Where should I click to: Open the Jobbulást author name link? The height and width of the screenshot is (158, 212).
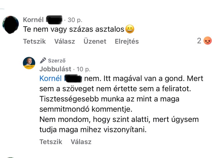point(55,69)
